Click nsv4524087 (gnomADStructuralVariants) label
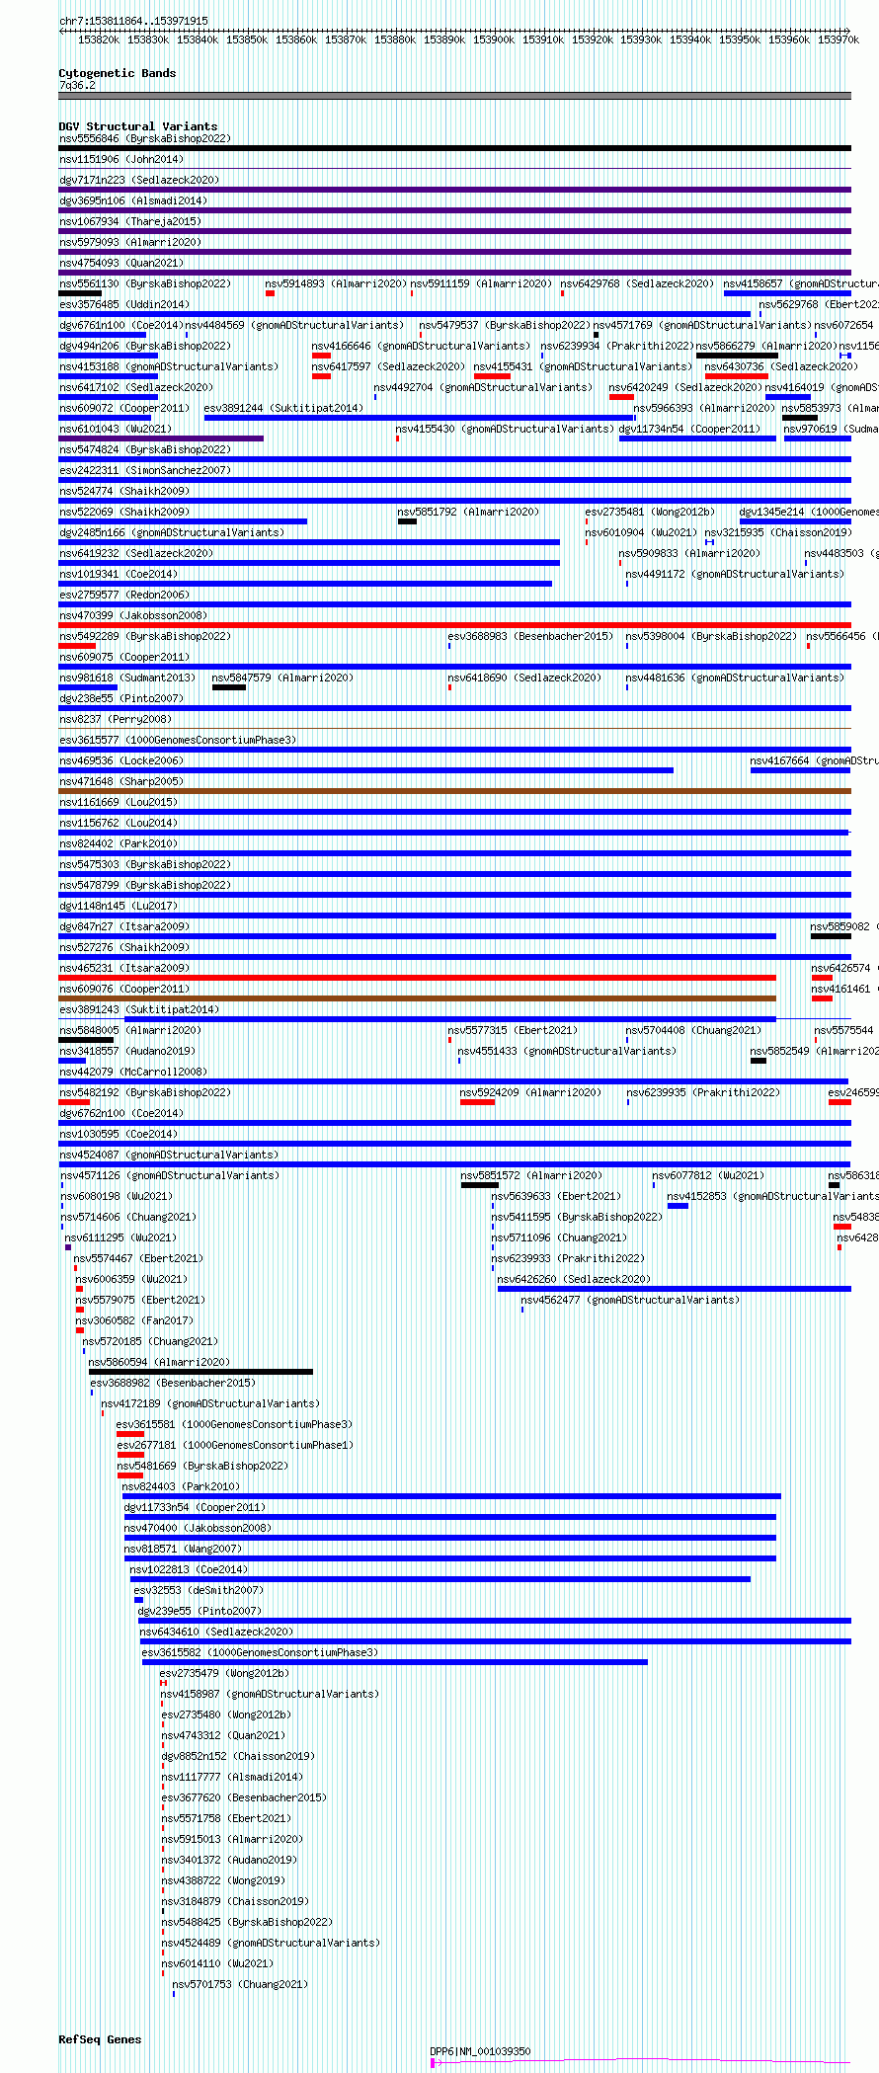Viewport: 879px width, 2073px height. click(x=169, y=1155)
